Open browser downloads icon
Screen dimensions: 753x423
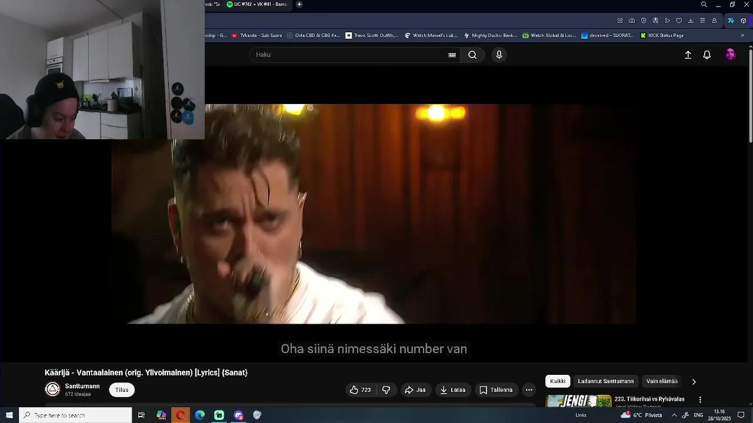pyautogui.click(x=691, y=21)
